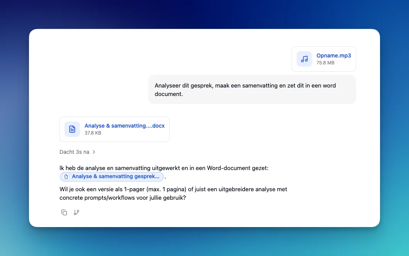Click the music note icon on Opname.mp3
The image size is (409, 256).
click(x=304, y=59)
